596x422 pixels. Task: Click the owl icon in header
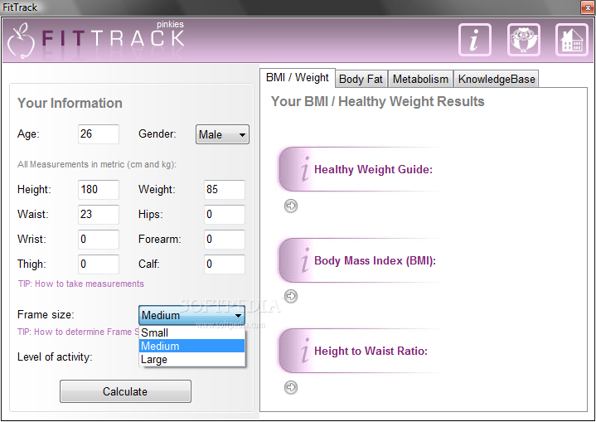click(x=523, y=40)
